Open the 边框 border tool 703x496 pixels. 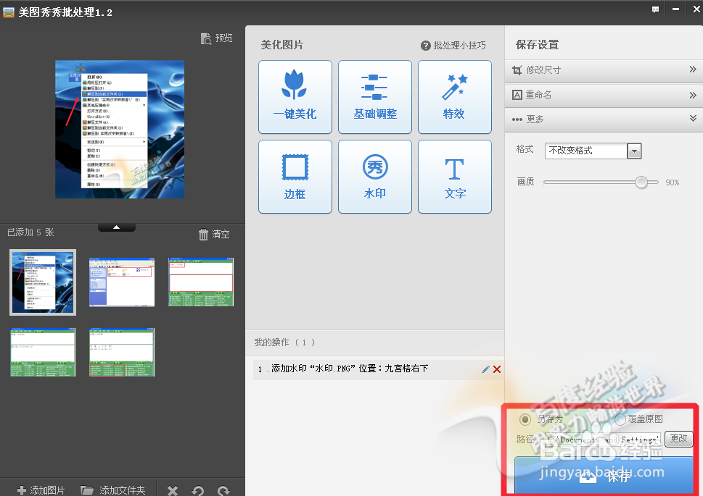click(x=295, y=177)
